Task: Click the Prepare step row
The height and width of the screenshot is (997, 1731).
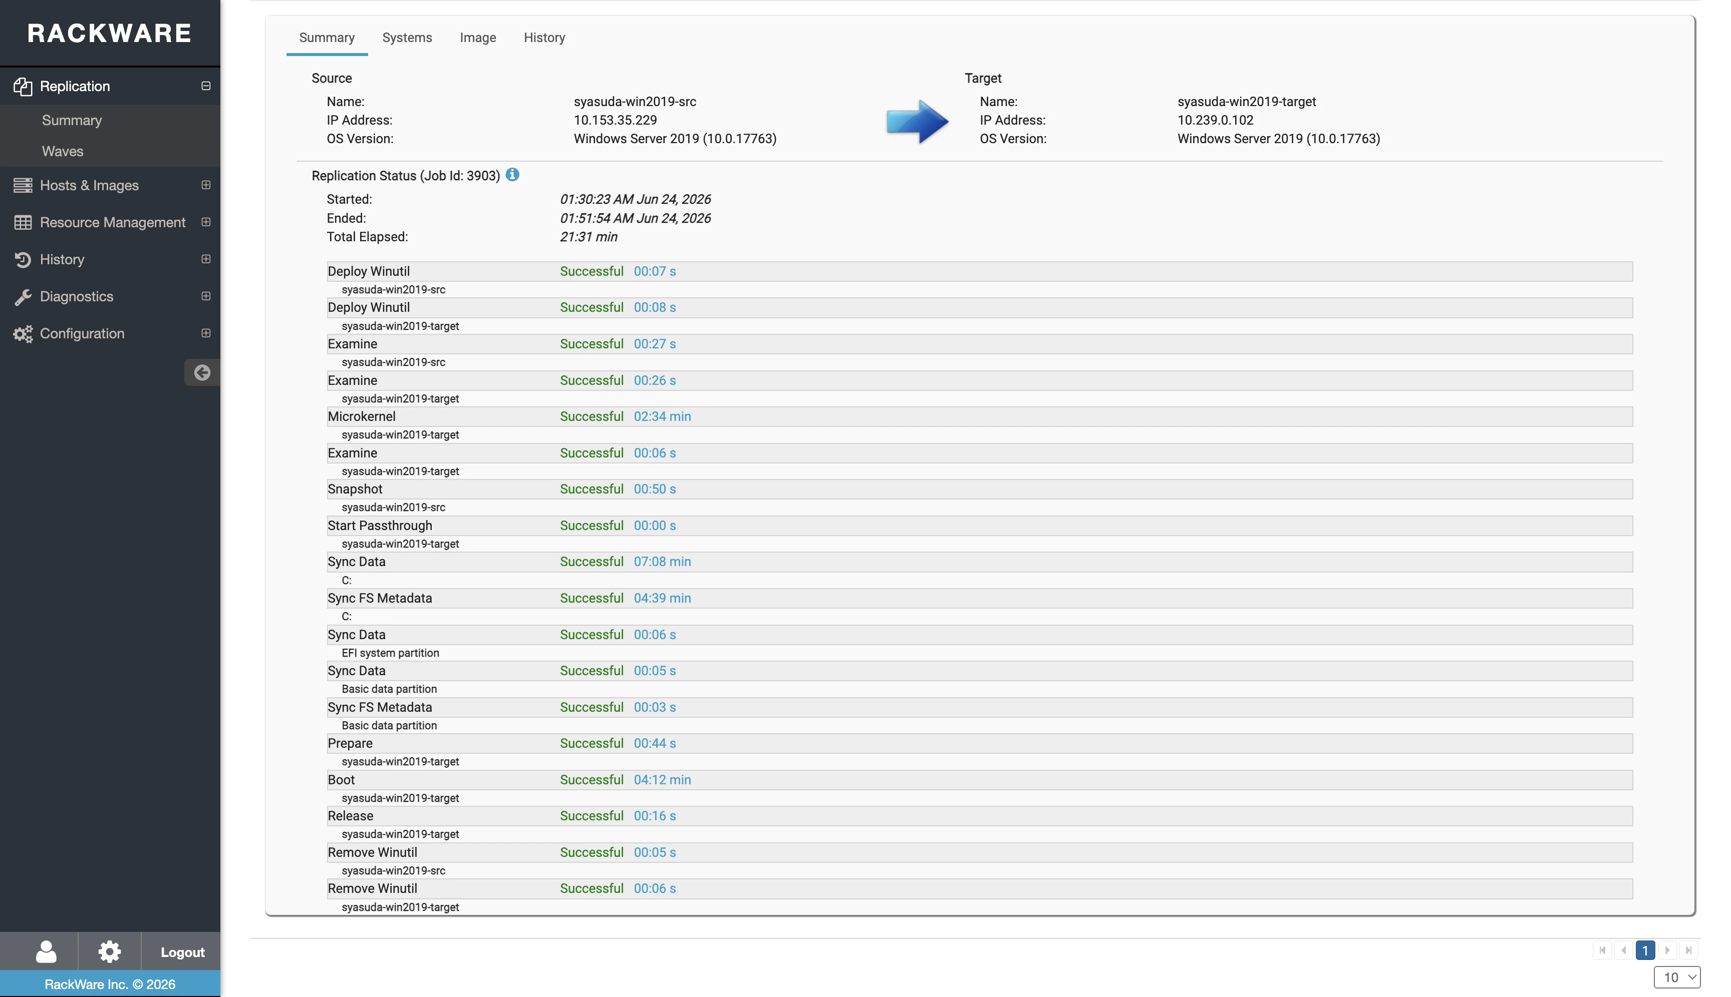Action: pyautogui.click(x=980, y=743)
